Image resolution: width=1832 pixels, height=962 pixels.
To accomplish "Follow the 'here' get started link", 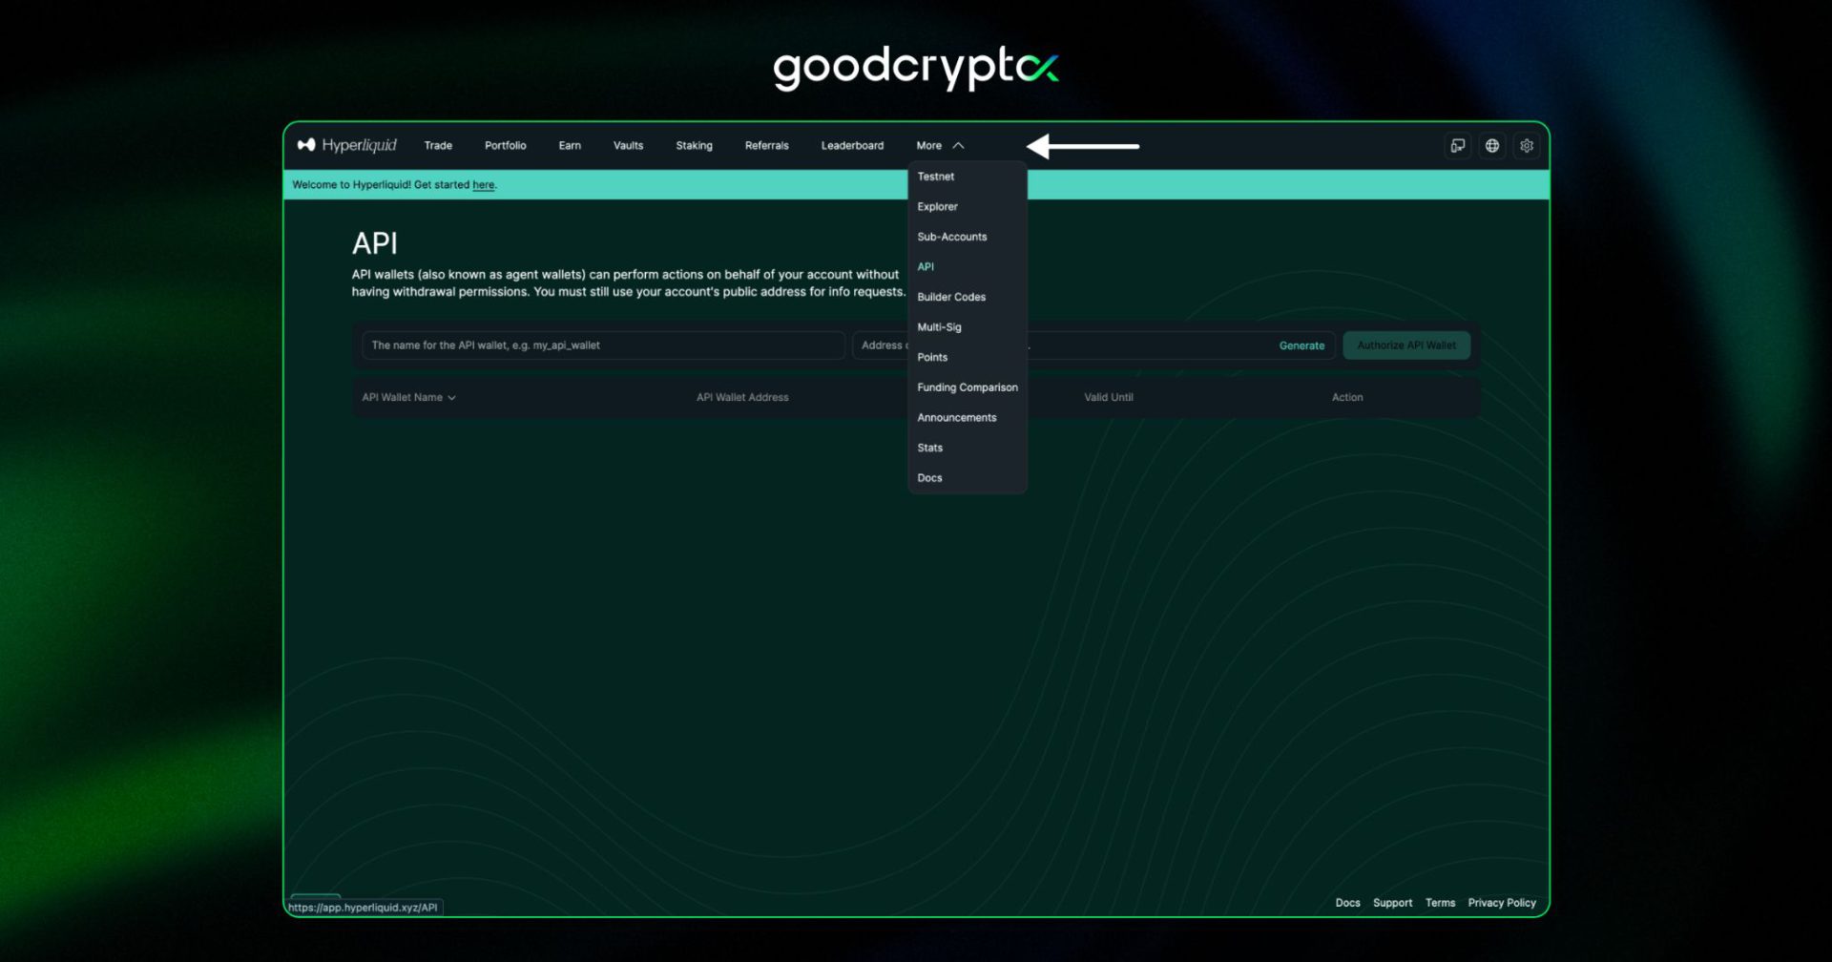I will (x=484, y=185).
